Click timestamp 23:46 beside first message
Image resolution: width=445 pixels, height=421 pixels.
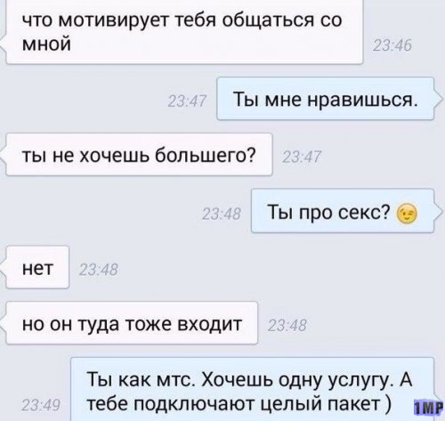[x=392, y=46]
